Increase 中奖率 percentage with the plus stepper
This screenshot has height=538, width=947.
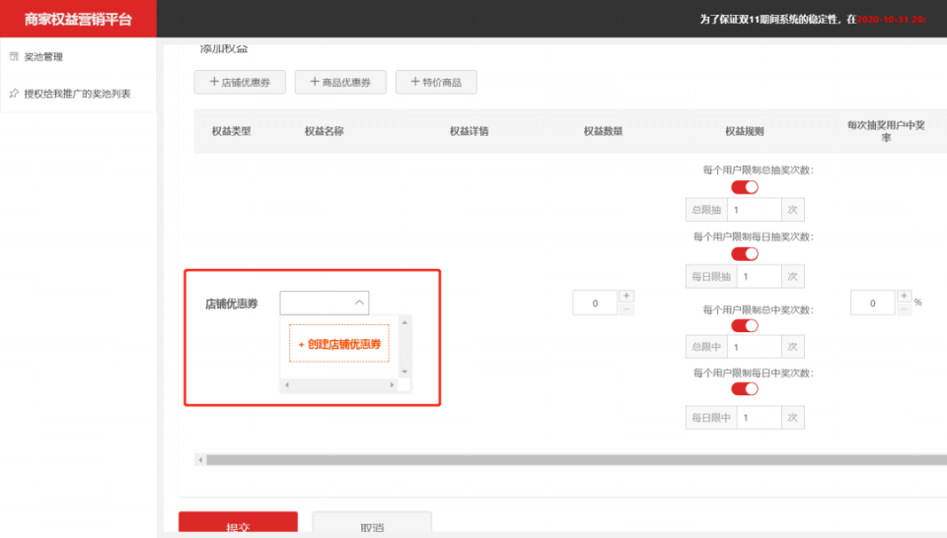tap(904, 296)
